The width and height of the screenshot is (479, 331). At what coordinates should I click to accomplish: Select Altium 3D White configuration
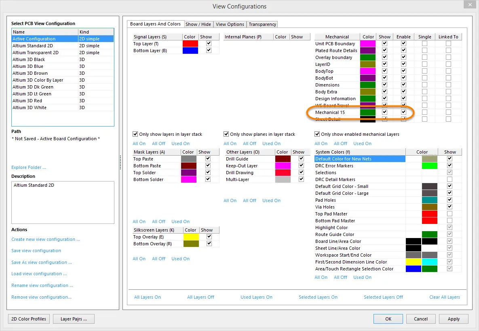(x=63, y=108)
